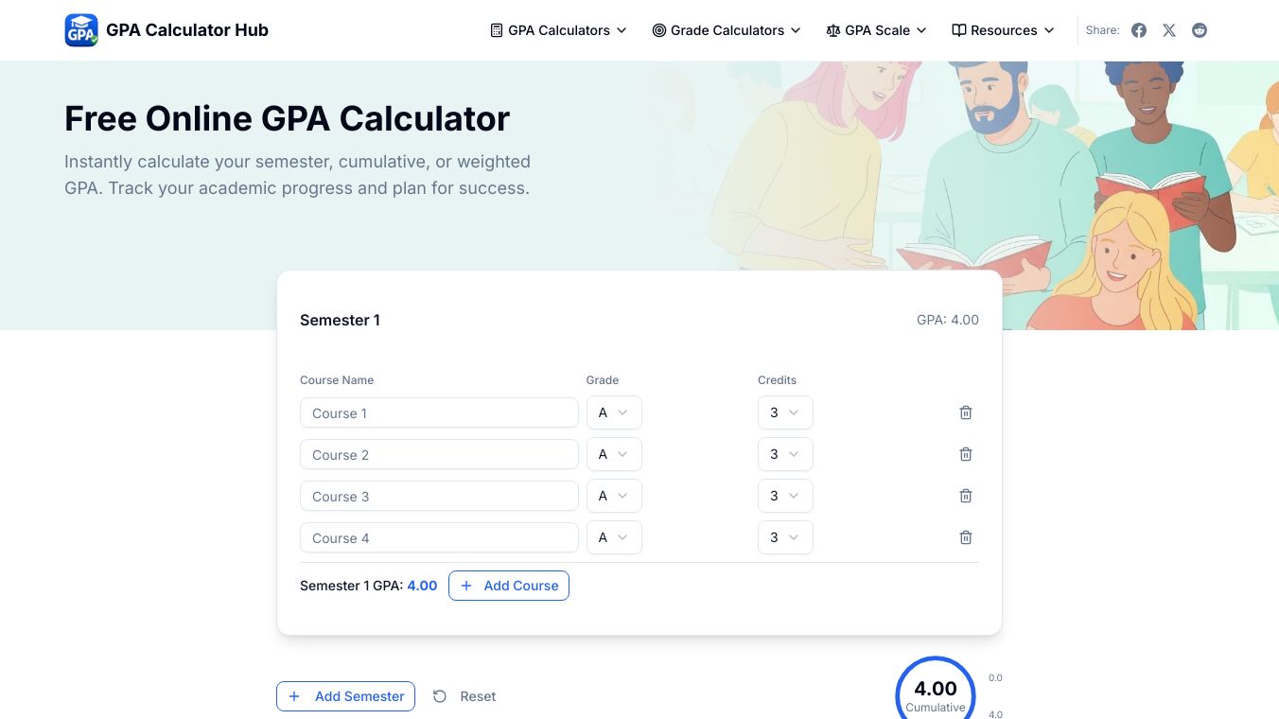Delete the Course 1 row

click(966, 412)
